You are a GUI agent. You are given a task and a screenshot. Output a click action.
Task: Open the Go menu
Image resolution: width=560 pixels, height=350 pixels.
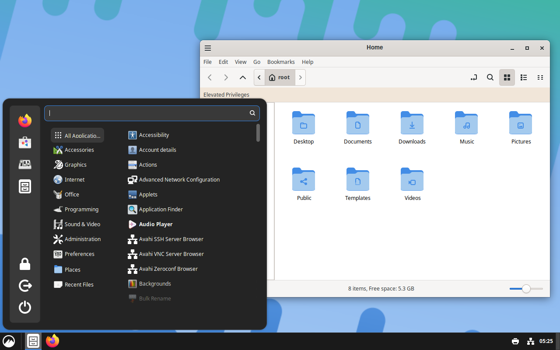point(257,62)
